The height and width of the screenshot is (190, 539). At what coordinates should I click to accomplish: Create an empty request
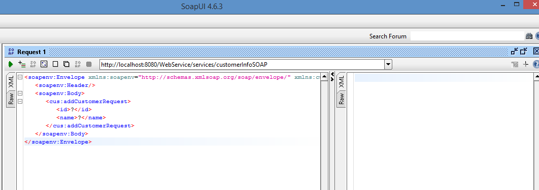click(x=55, y=64)
